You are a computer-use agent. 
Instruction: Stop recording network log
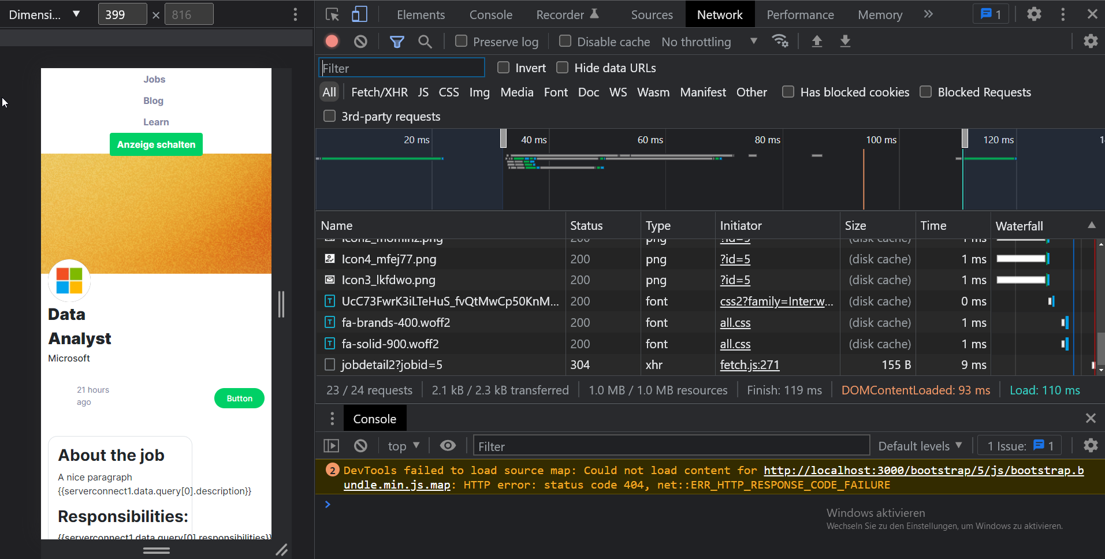point(332,42)
